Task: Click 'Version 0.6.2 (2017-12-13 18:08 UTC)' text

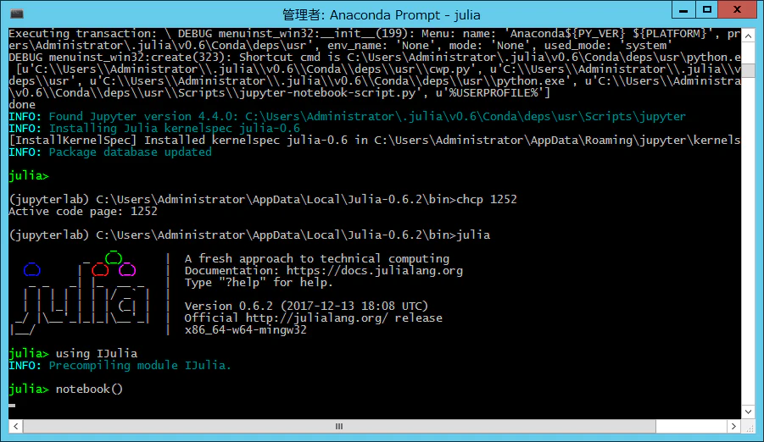Action: pos(306,307)
